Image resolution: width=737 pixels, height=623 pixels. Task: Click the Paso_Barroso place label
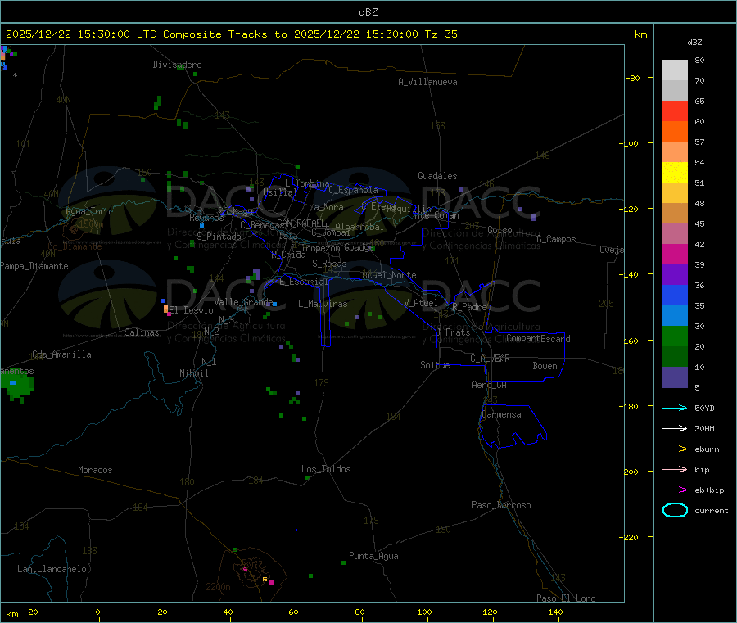coord(501,505)
